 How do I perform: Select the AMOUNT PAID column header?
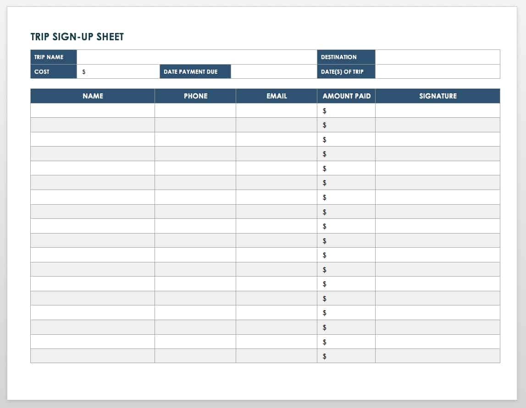[x=346, y=96]
